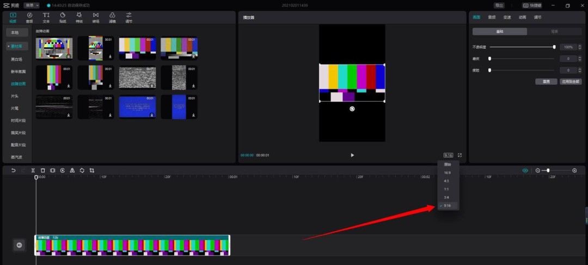Click the 应用到全部 (Apply to all) button

(571, 81)
